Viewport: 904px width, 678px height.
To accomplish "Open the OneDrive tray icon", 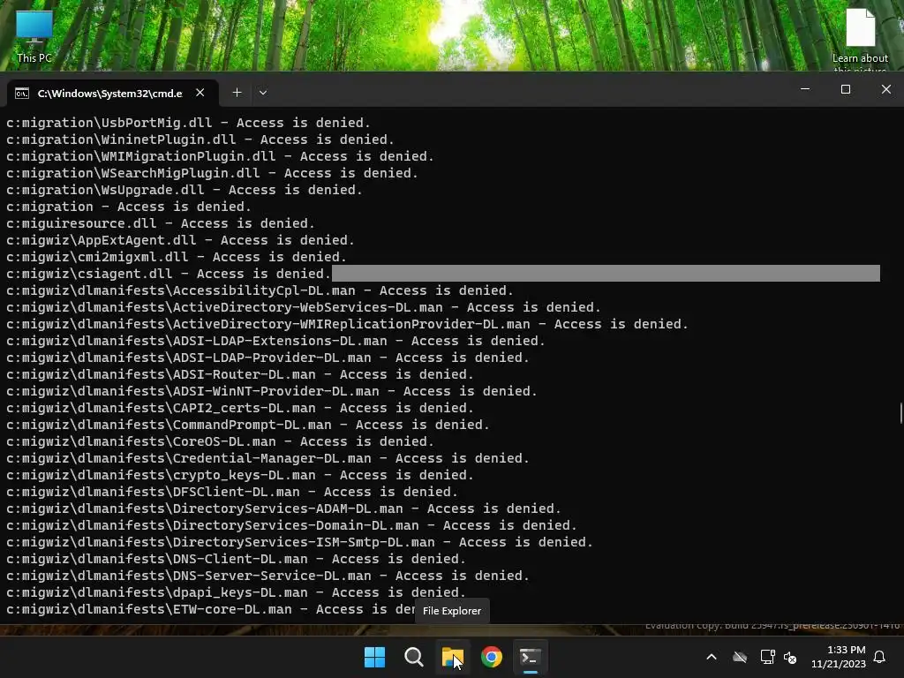I will [740, 657].
